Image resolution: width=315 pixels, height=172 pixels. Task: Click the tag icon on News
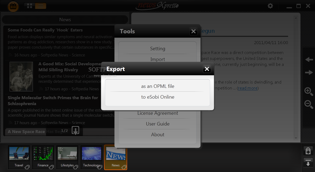[x=124, y=167]
